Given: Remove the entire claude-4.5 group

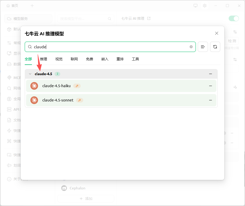Looking at the screenshot, I should pos(211,74).
